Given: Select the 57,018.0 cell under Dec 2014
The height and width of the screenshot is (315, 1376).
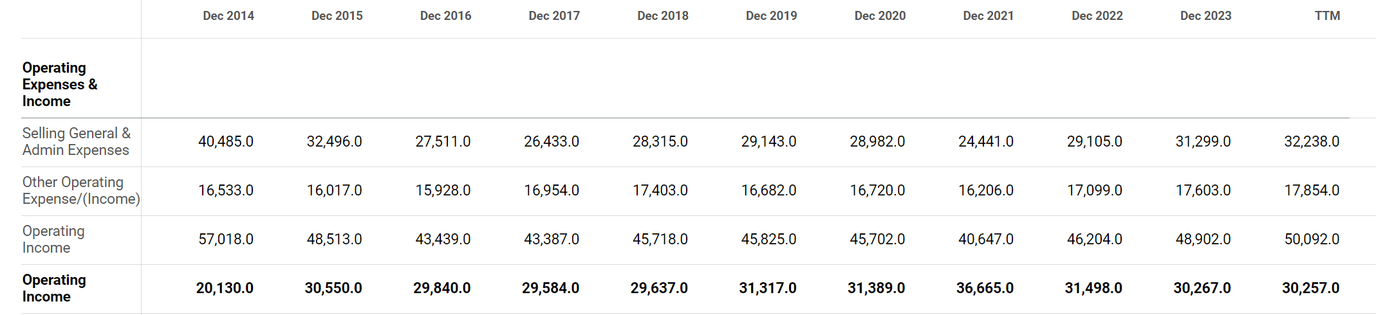Looking at the screenshot, I should 225,239.
